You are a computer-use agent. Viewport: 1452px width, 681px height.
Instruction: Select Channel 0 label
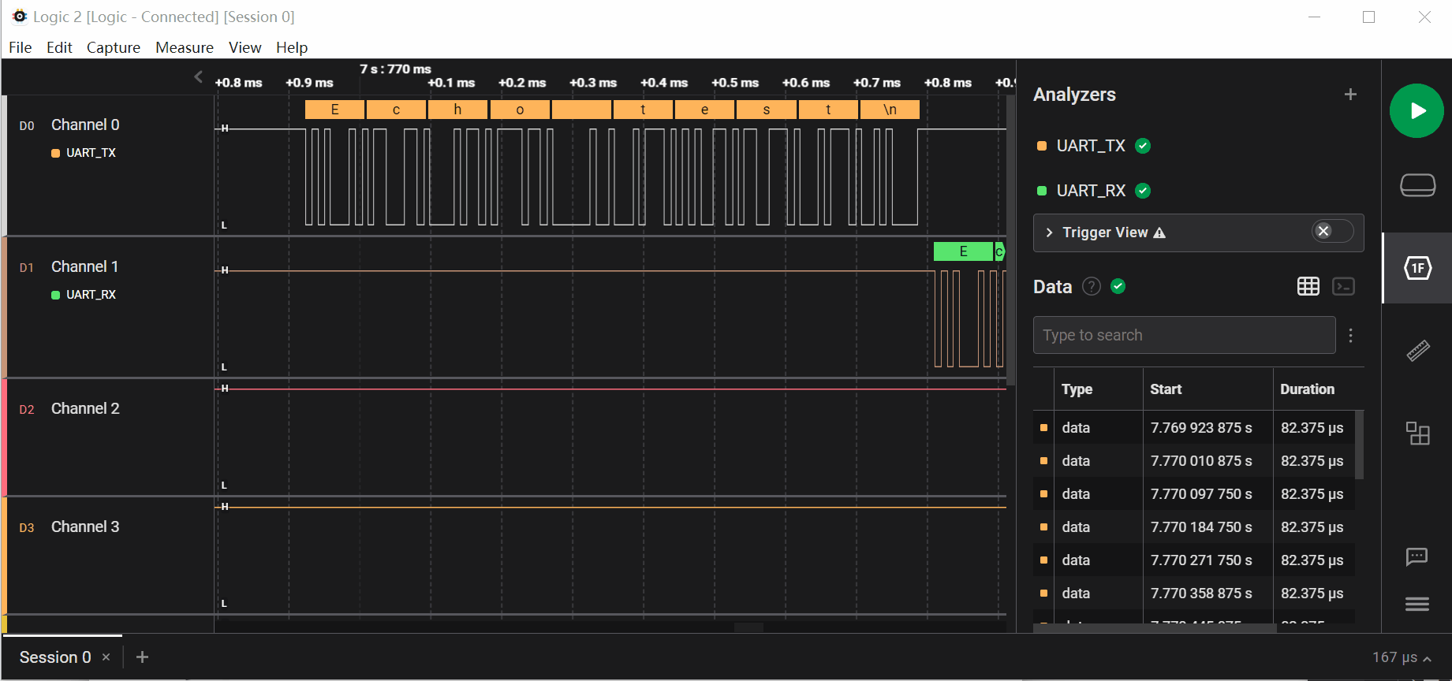tap(85, 125)
